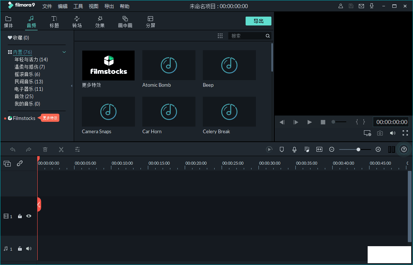Open the 转场 transitions tab
This screenshot has height=265, width=413.
pyautogui.click(x=77, y=22)
